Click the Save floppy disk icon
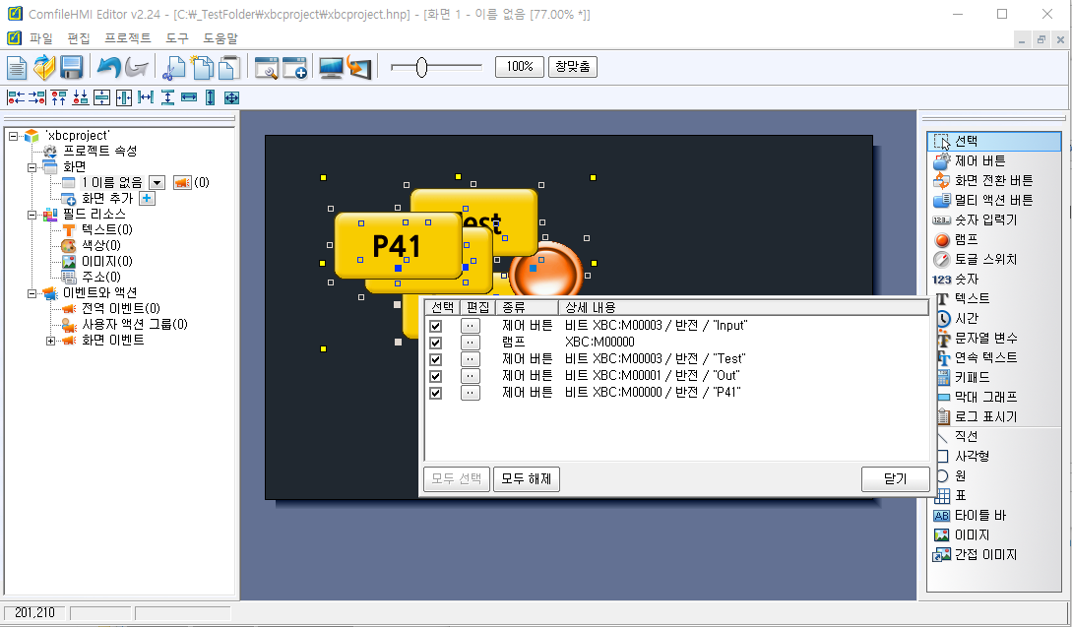The image size is (1072, 627). (x=71, y=68)
